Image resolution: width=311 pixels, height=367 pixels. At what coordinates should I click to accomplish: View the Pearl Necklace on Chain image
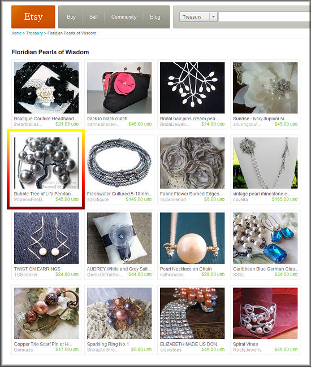[192, 238]
